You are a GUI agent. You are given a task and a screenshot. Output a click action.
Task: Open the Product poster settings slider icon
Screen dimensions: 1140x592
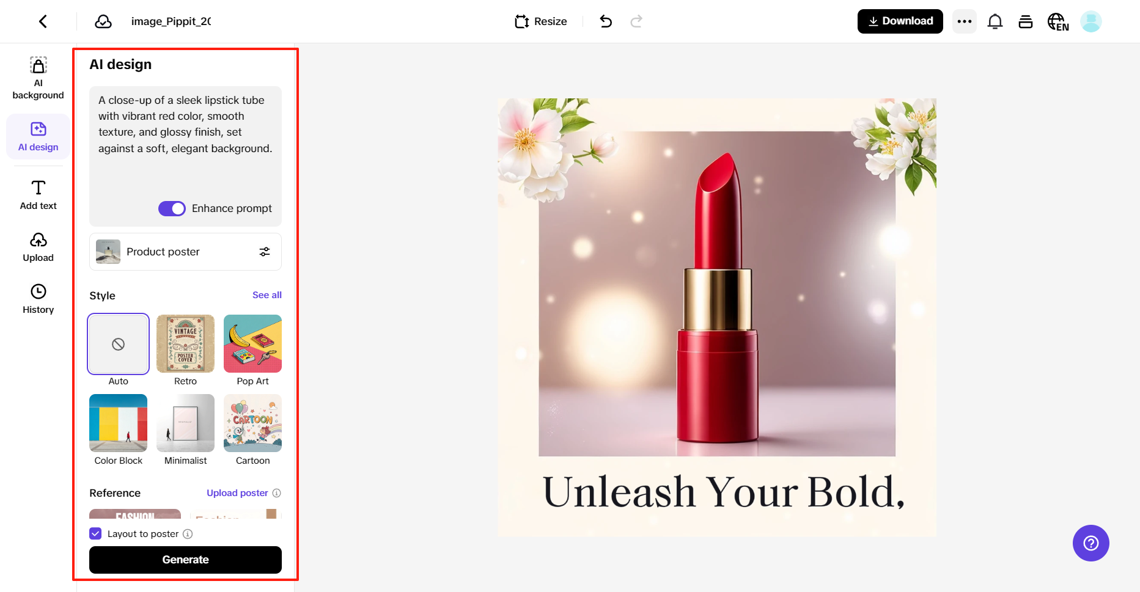pyautogui.click(x=265, y=252)
